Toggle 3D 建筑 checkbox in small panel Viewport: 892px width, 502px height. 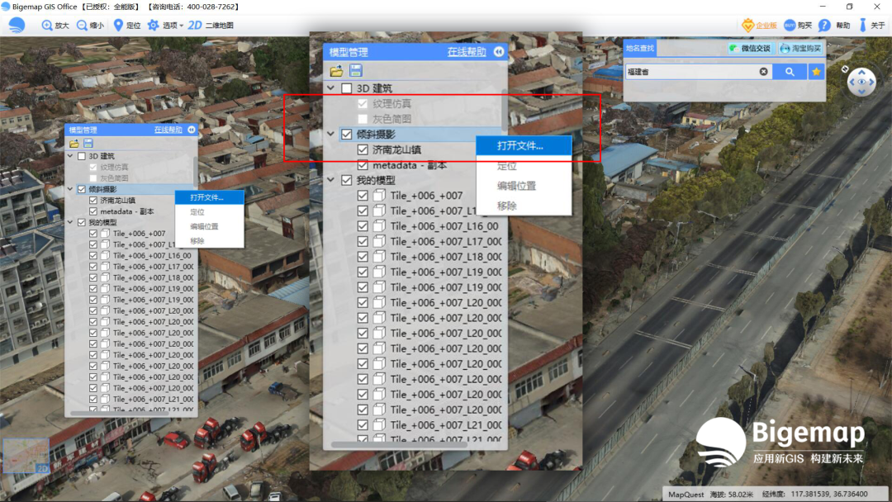click(x=81, y=156)
